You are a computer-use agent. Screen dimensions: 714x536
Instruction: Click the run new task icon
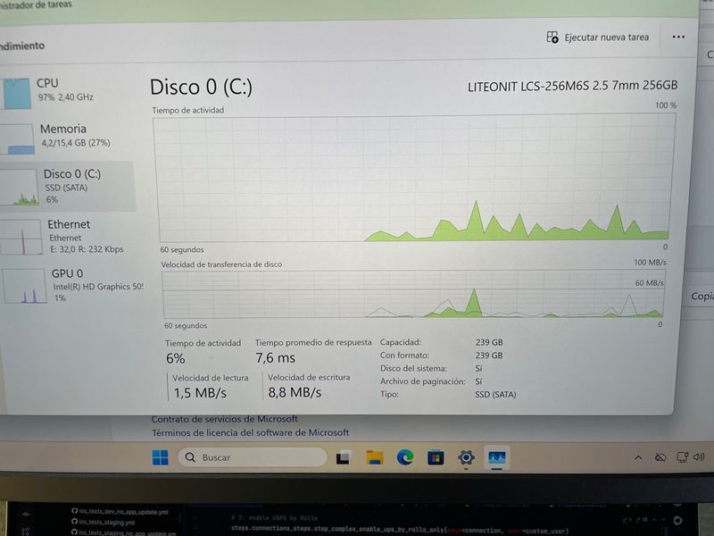pos(552,38)
